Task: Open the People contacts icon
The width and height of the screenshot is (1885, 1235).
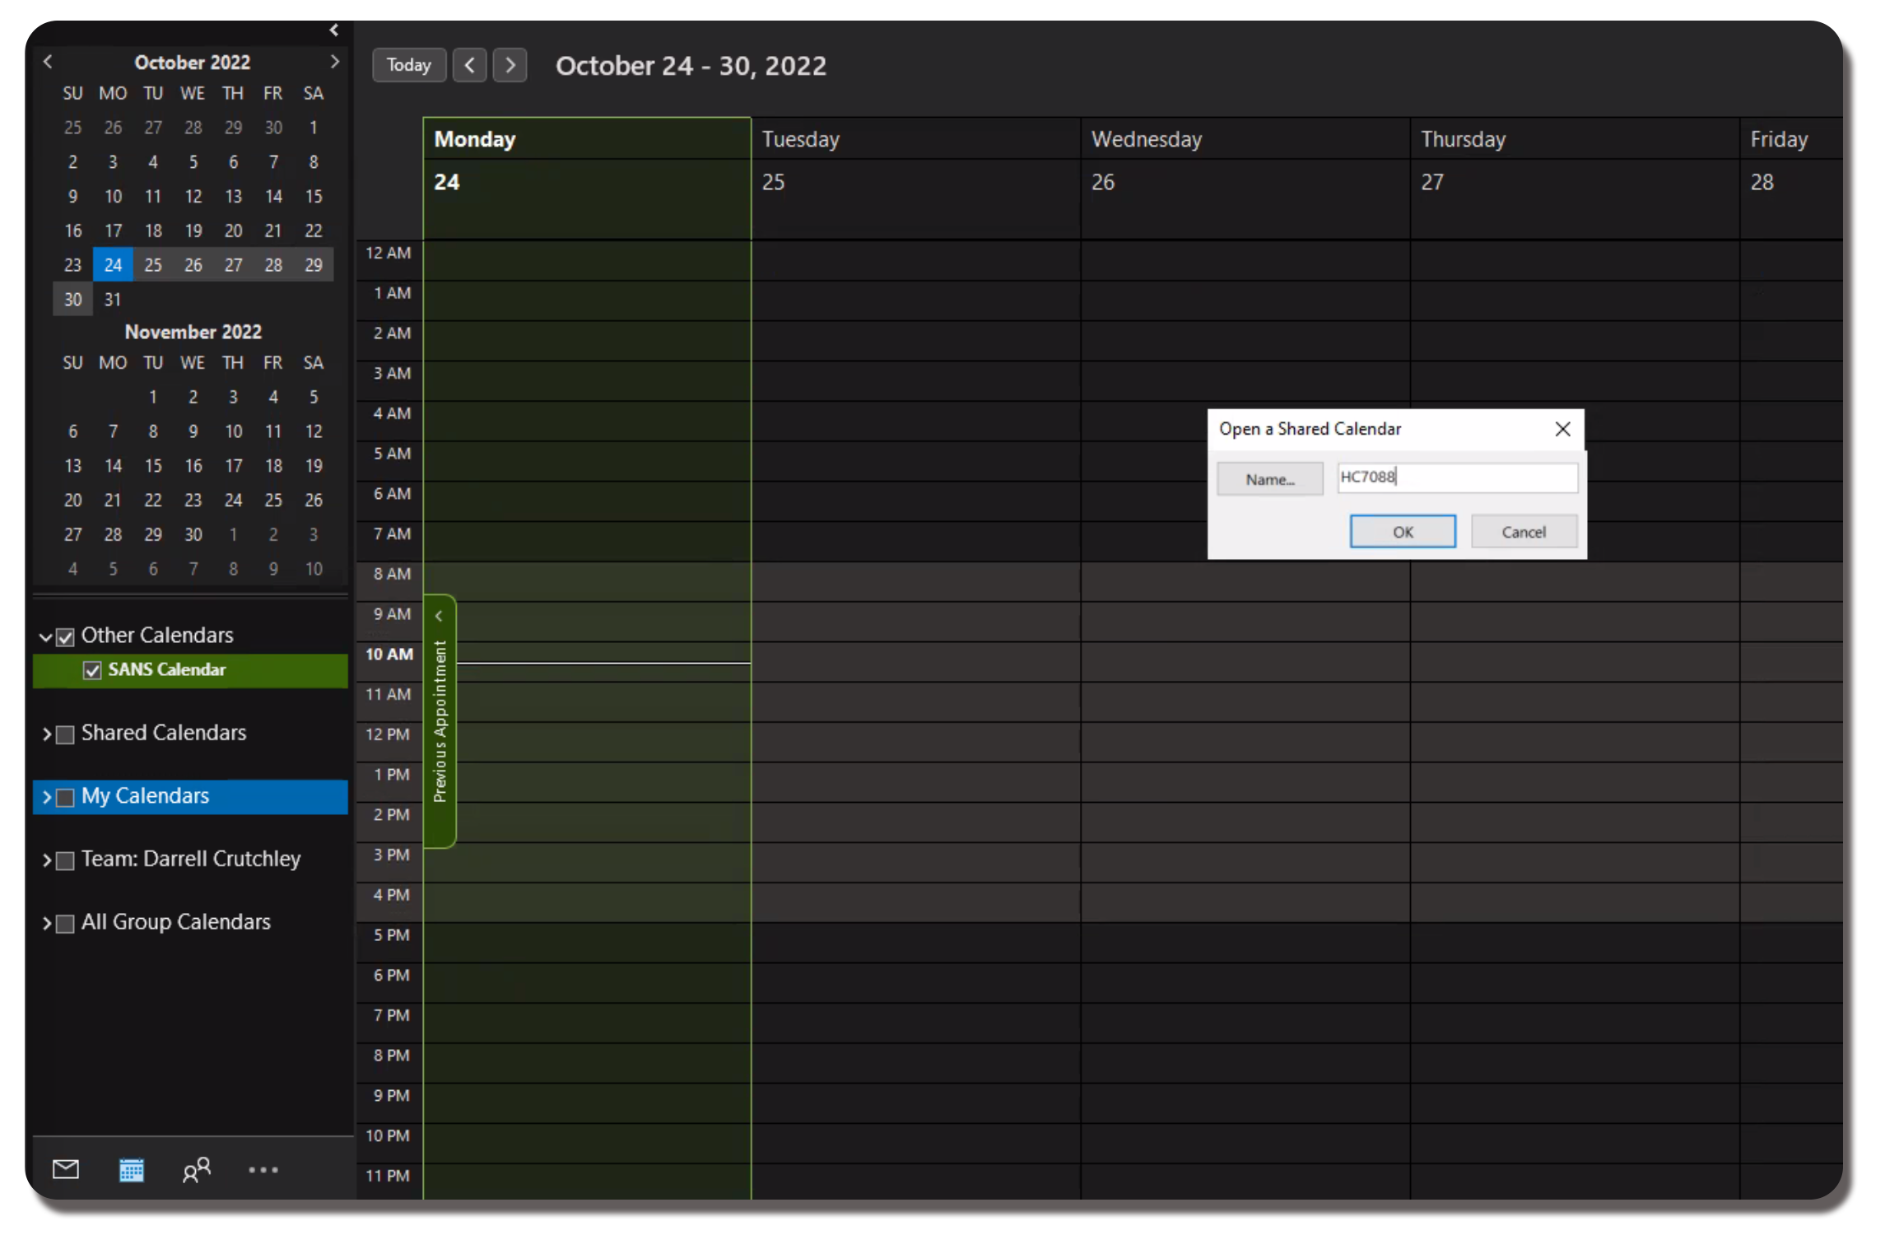Action: 197,1169
